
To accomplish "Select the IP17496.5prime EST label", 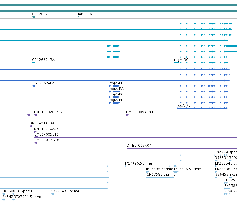I will click(138, 163).
